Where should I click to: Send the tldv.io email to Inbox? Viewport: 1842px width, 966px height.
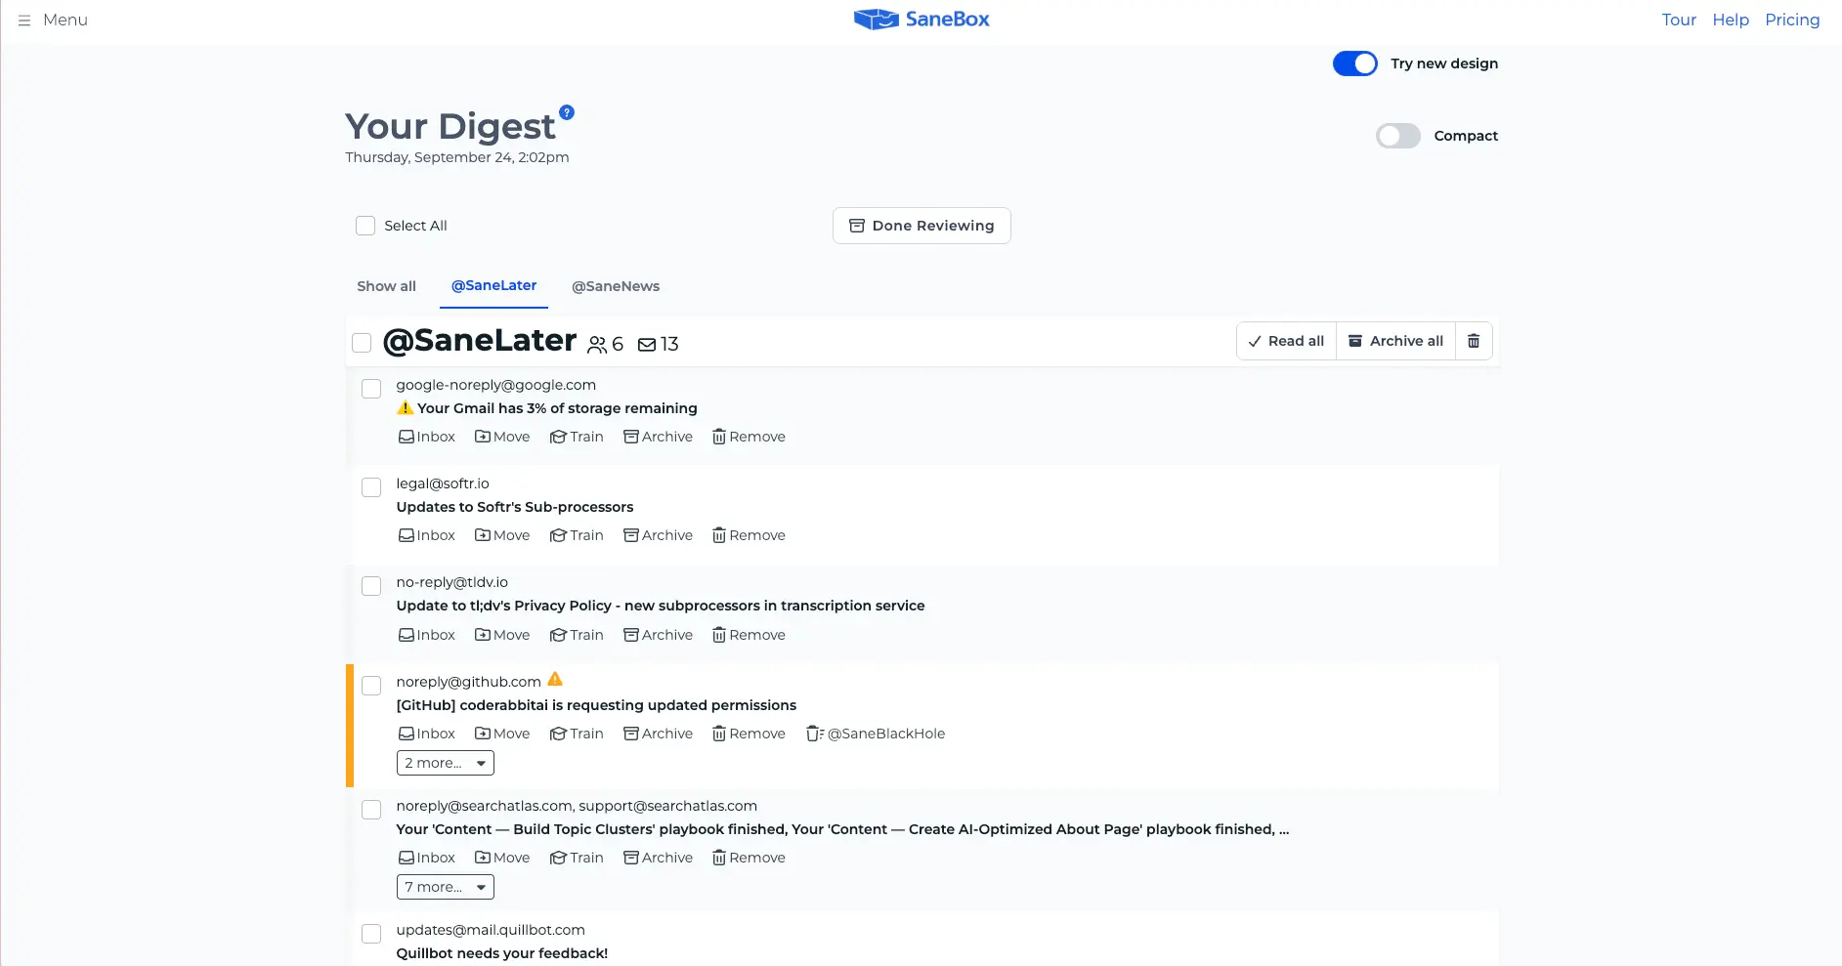click(427, 635)
